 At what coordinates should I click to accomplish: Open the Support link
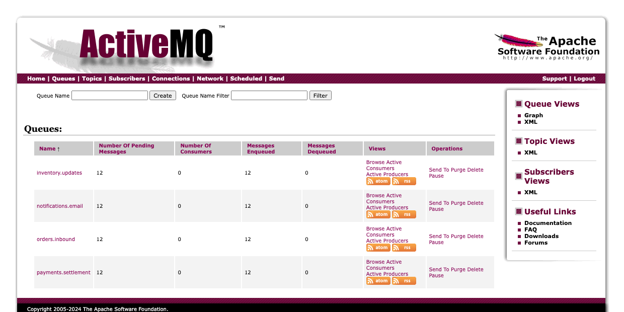tap(555, 79)
